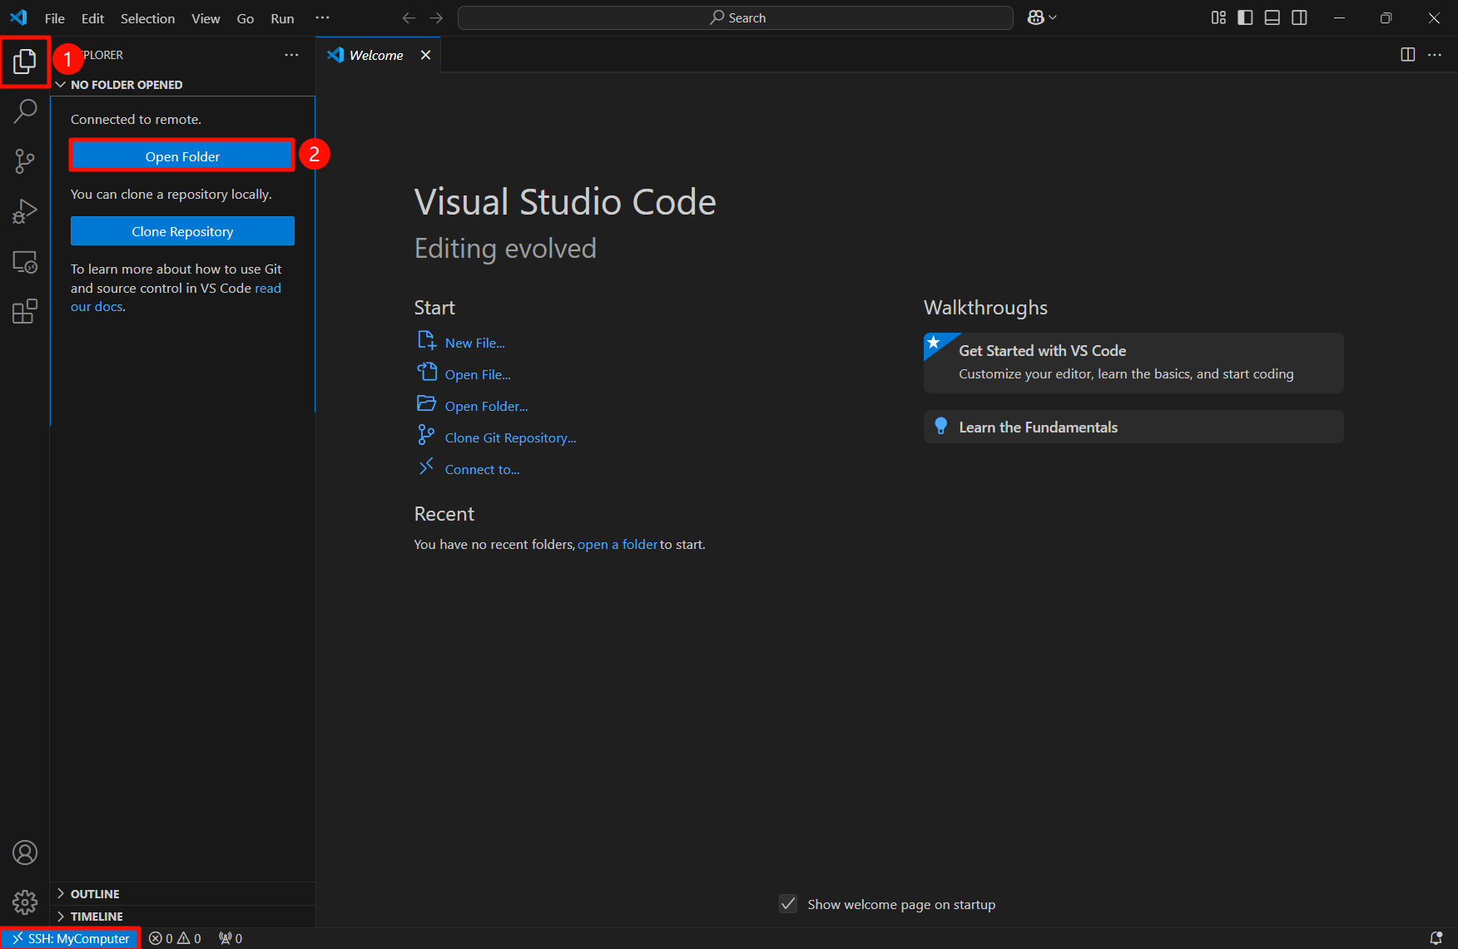Image resolution: width=1458 pixels, height=949 pixels.
Task: Click the notifications bell in status bar
Action: (1436, 938)
